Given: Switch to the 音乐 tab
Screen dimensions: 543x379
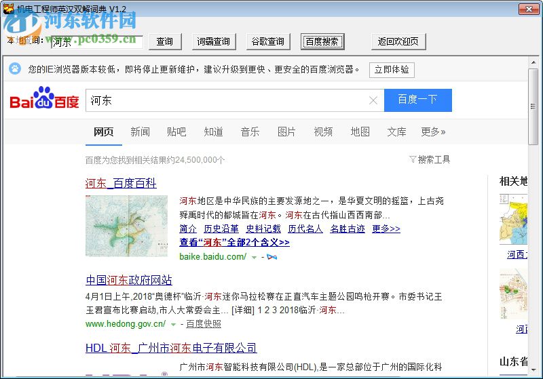Looking at the screenshot, I should (x=250, y=132).
